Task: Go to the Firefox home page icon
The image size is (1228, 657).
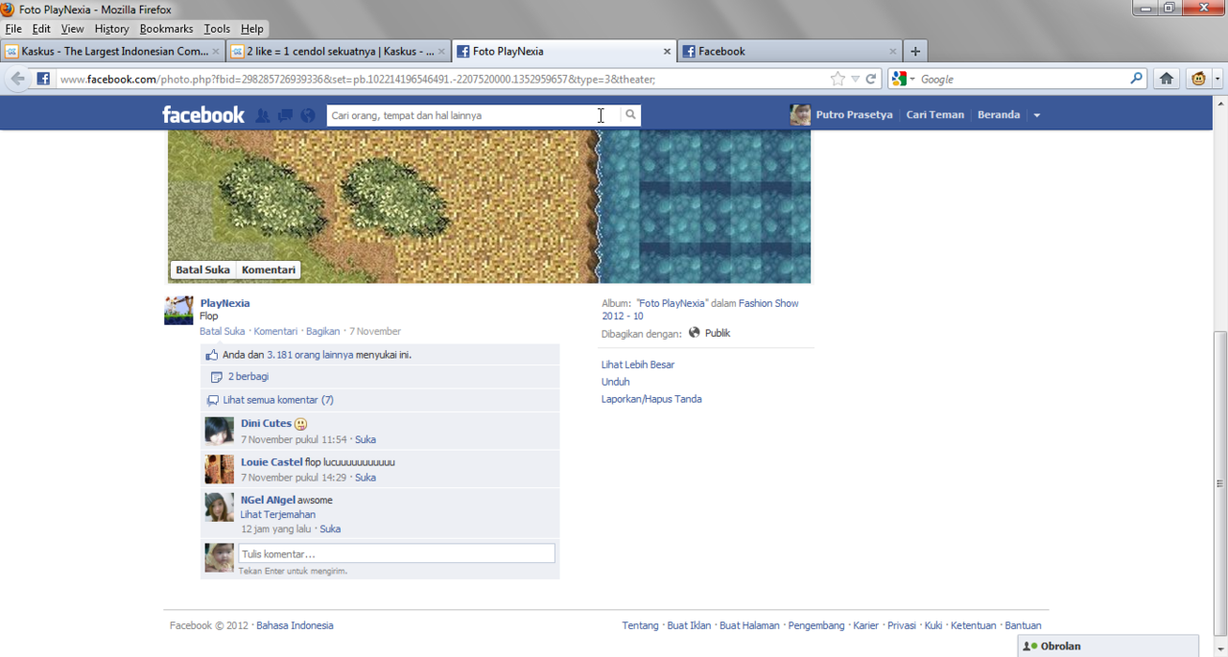Action: pyautogui.click(x=1167, y=79)
